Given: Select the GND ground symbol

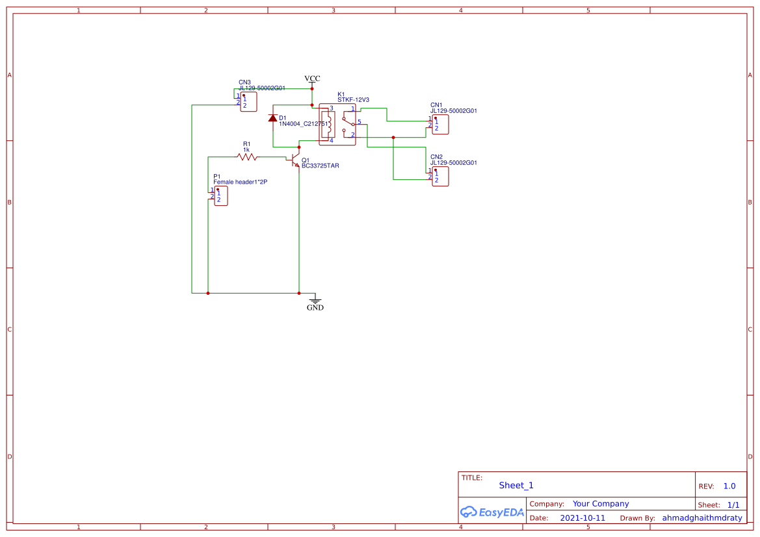Looking at the screenshot, I should coord(315,299).
